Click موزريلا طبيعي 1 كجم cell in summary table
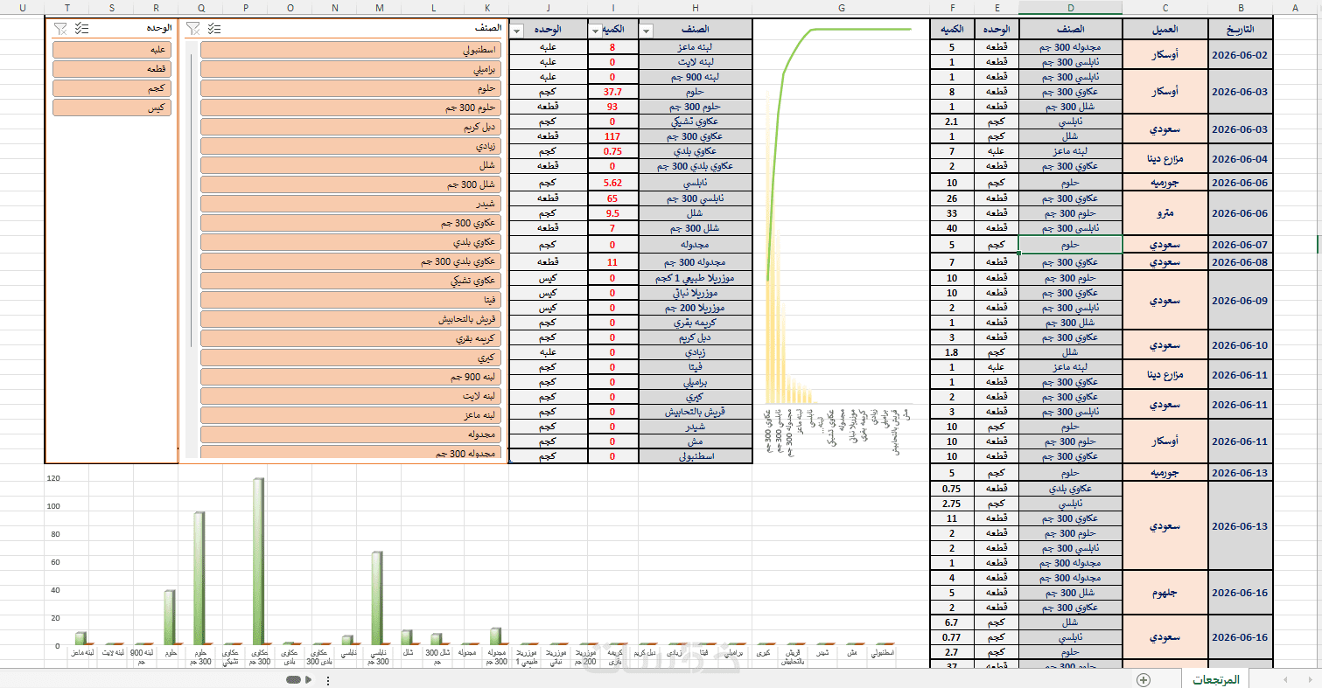This screenshot has width=1322, height=688. click(695, 278)
